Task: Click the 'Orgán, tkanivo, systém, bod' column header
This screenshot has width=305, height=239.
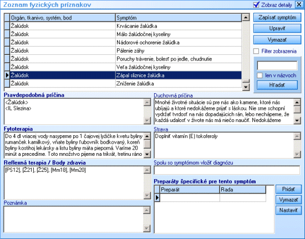Action: (x=63, y=18)
